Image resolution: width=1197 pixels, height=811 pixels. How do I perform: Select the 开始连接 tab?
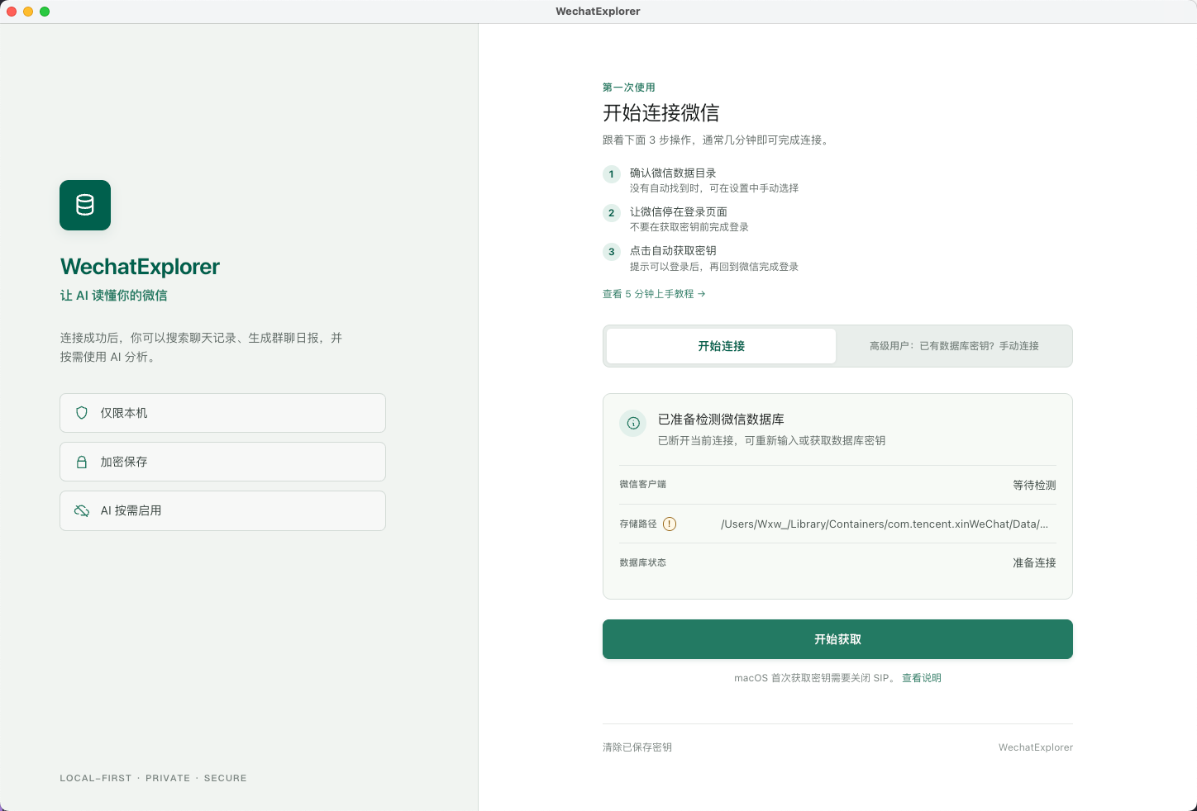tap(721, 346)
